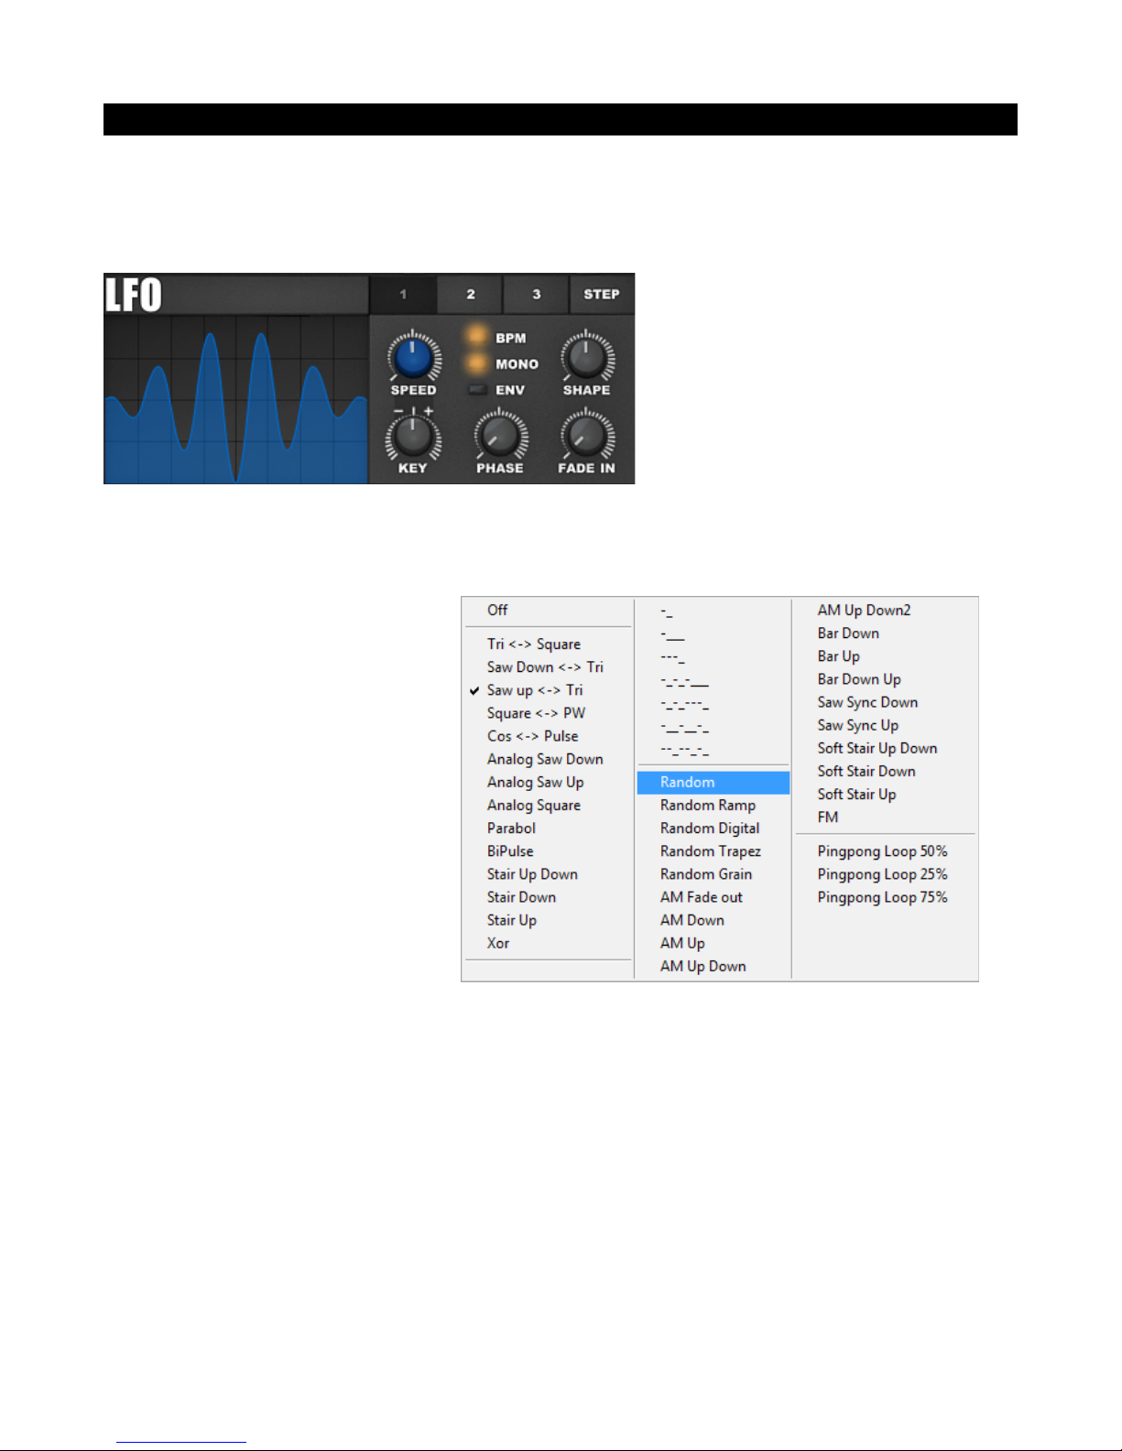1122x1451 pixels.
Task: Select Stair Up in first column
Action: coord(512,920)
